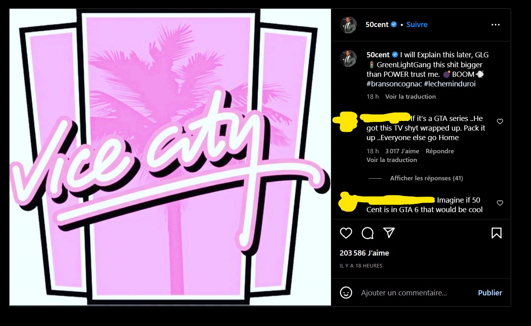Click the verified badge in the post header
The height and width of the screenshot is (326, 531).
pyautogui.click(x=394, y=24)
